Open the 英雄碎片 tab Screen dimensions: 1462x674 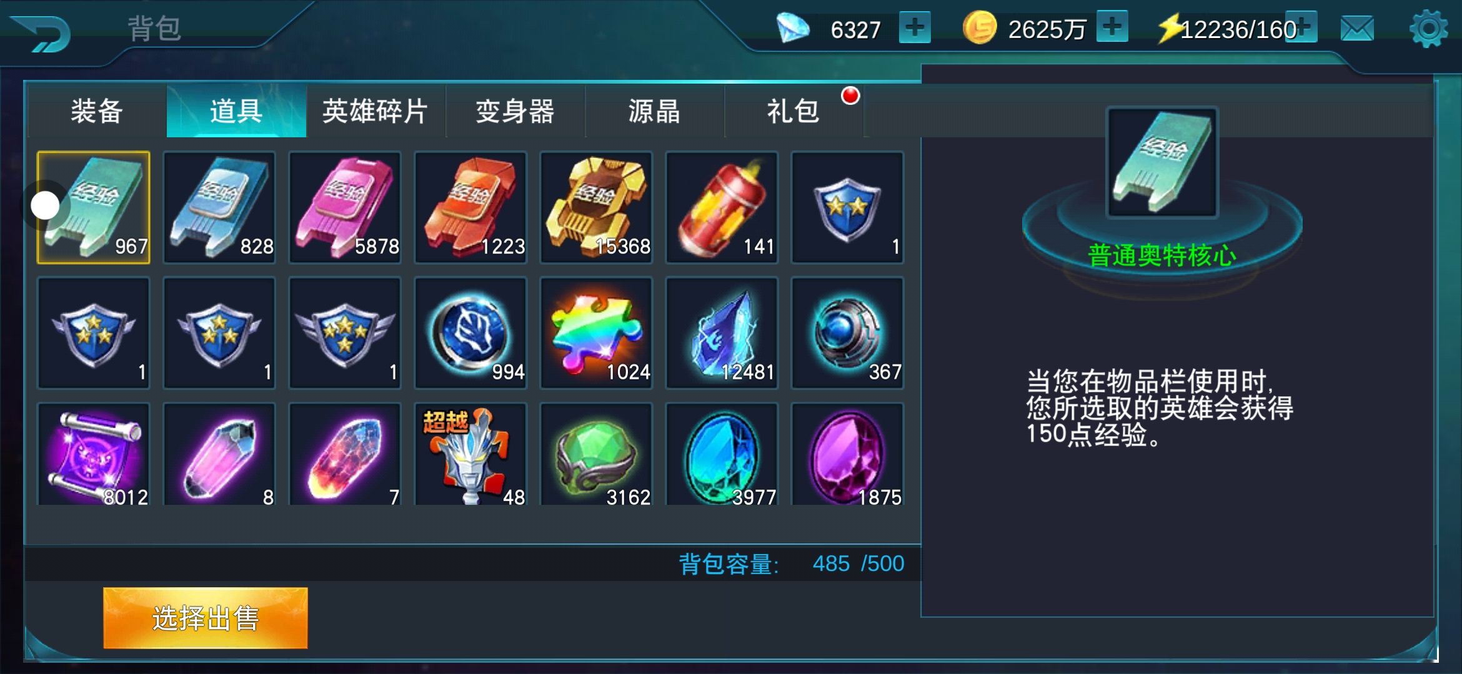click(x=375, y=111)
